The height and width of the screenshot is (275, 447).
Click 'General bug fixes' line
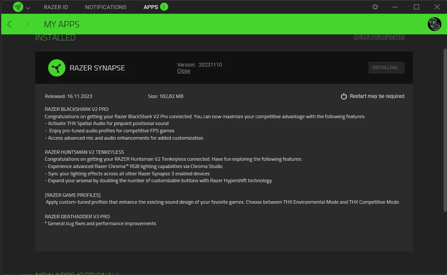100,223
